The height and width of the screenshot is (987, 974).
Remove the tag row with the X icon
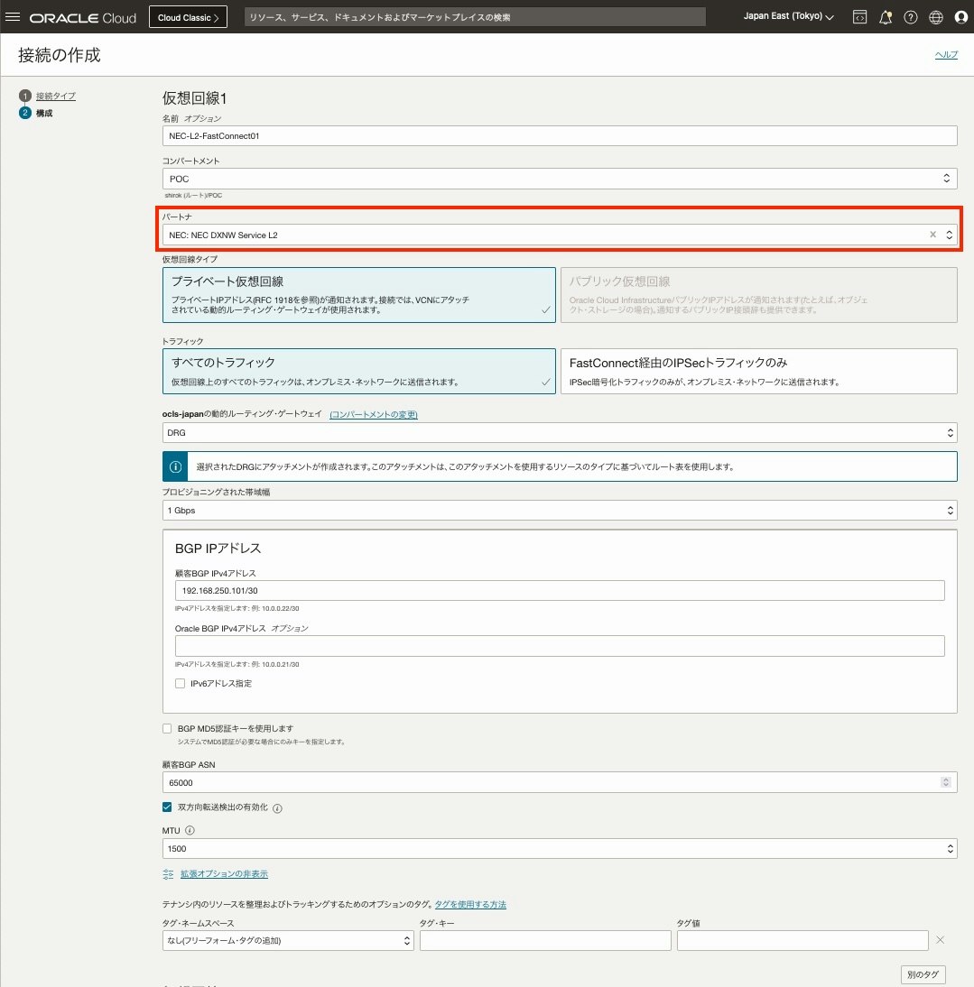tap(940, 940)
